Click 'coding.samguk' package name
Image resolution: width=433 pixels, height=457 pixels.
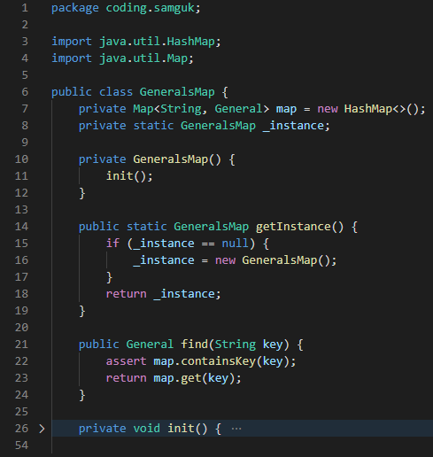(151, 8)
